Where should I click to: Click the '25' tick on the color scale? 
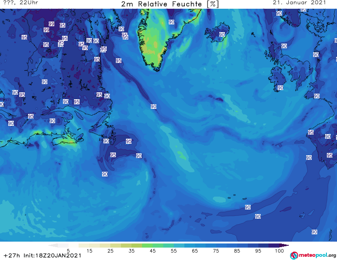[110, 251]
